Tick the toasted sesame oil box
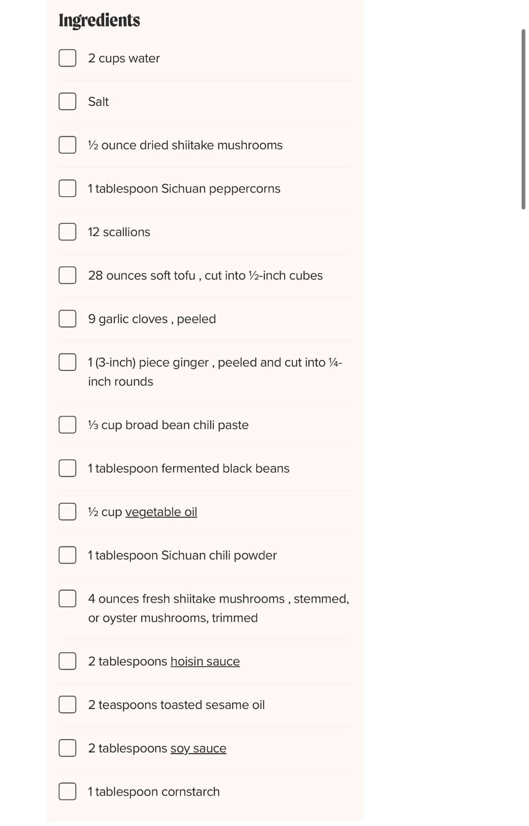 68,705
